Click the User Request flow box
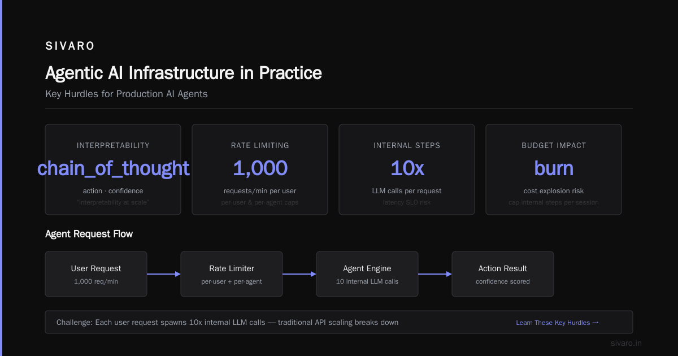678x356 pixels. (x=96, y=274)
